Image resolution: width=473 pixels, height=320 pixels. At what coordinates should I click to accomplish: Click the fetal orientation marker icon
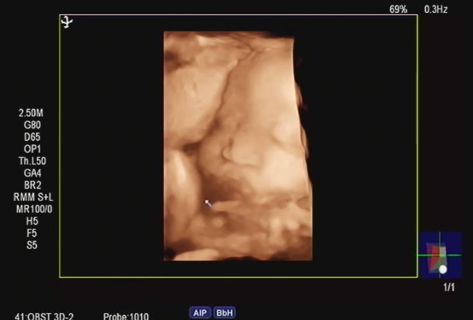click(x=67, y=22)
